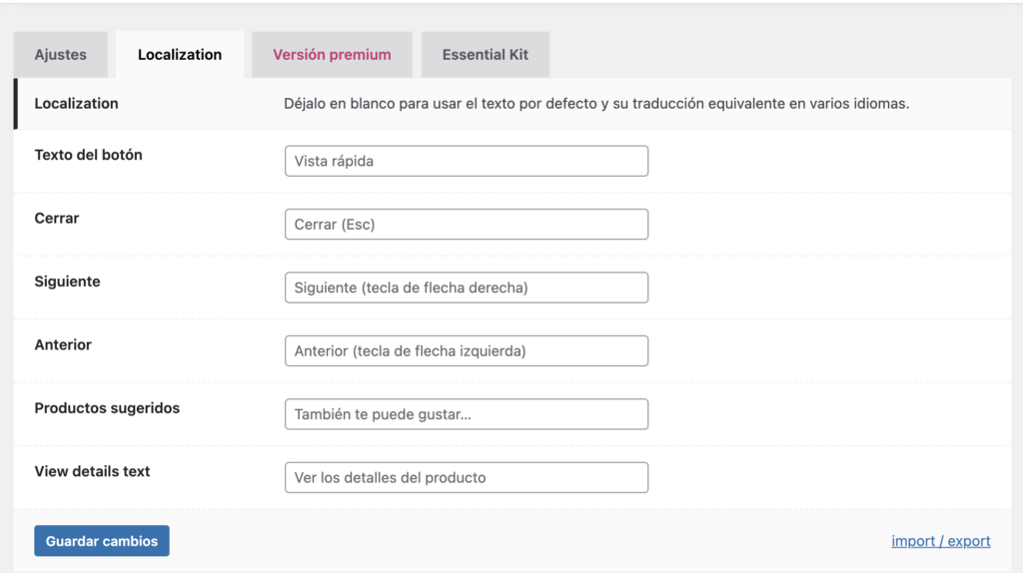The height and width of the screenshot is (573, 1023).
Task: Open the Essential Kit tab
Action: [x=486, y=55]
